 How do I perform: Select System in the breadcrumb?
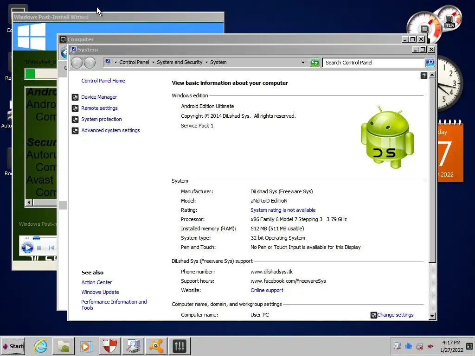(218, 62)
